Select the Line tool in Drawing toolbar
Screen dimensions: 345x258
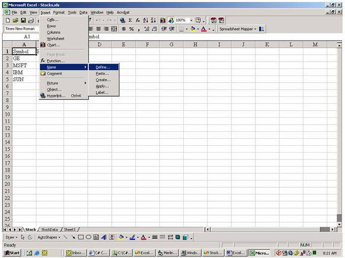click(x=66, y=237)
